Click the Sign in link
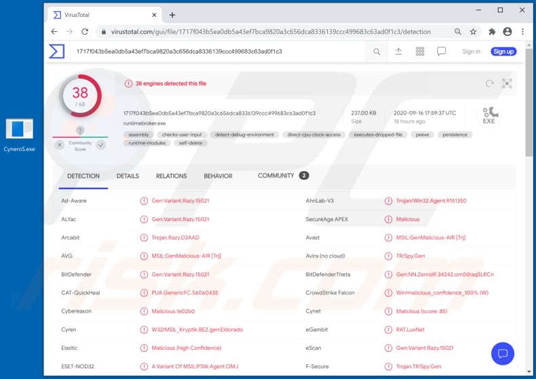 471,52
